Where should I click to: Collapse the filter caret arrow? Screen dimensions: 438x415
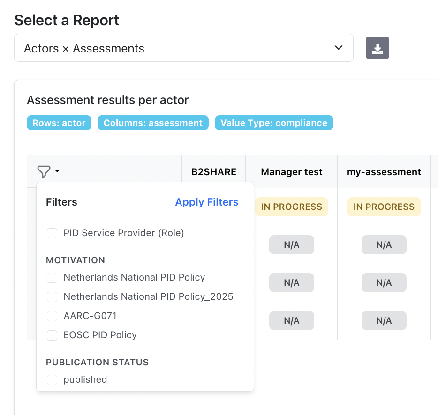[x=57, y=171]
